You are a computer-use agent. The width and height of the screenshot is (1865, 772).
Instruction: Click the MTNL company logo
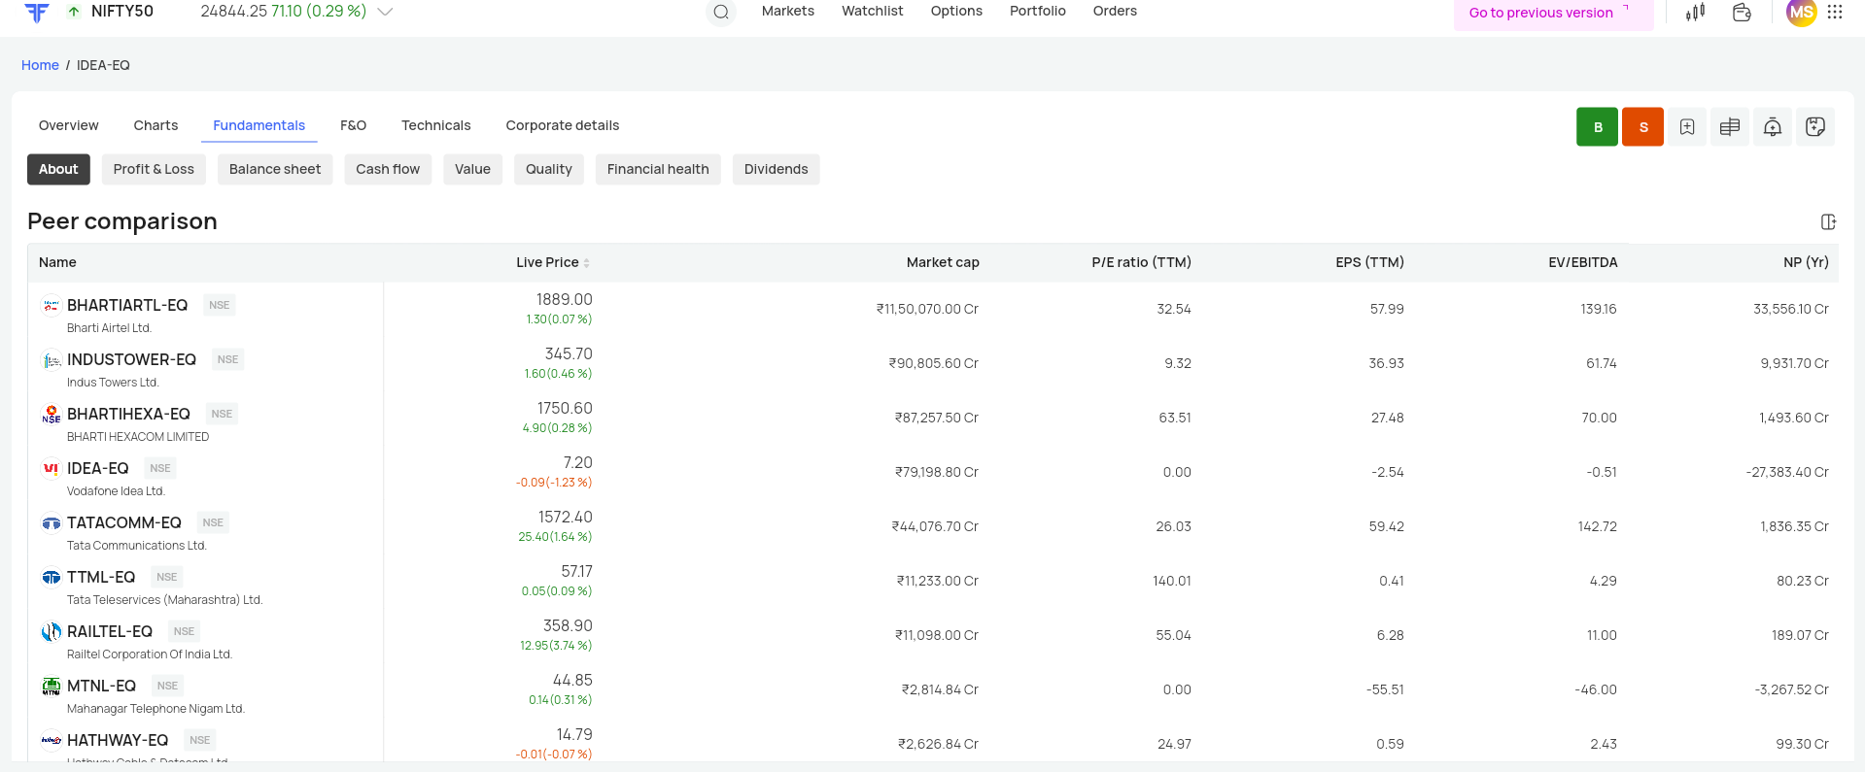coord(52,687)
